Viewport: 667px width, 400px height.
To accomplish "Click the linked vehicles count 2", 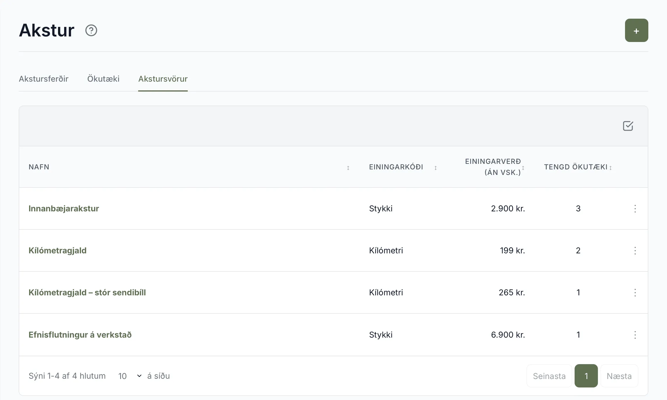I will (x=578, y=250).
